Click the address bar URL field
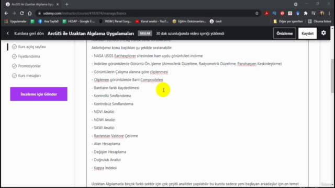Viewport: 335px width, 188px height. 148,13
